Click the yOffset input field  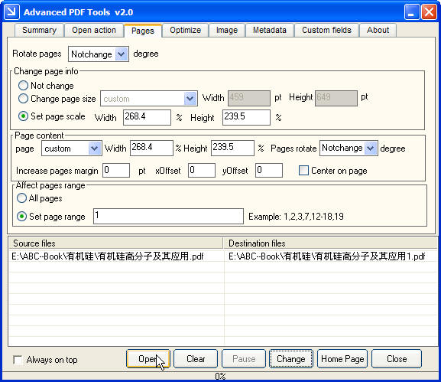coord(269,171)
